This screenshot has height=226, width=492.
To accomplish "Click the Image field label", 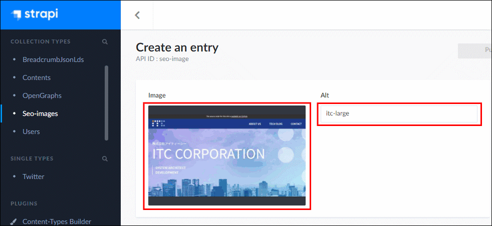I will [x=157, y=95].
